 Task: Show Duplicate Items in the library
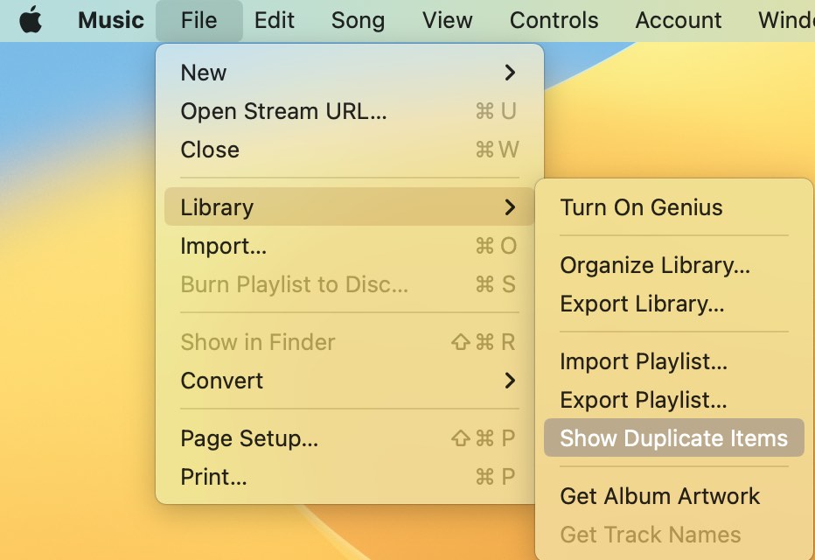click(672, 437)
